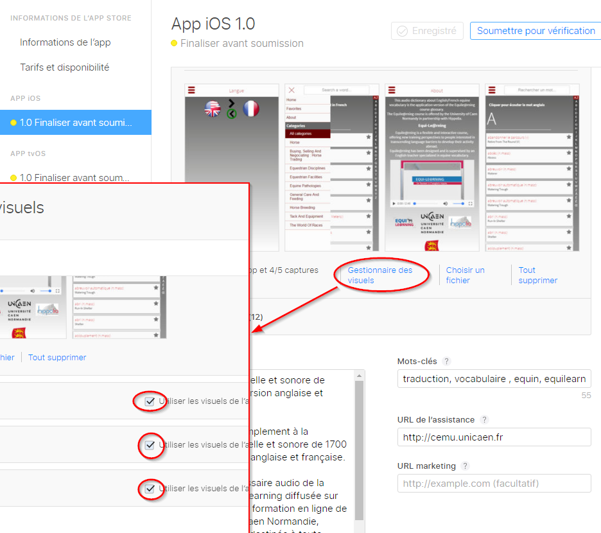Open help icon next to URL marketing
601x533 pixels.
[466, 466]
